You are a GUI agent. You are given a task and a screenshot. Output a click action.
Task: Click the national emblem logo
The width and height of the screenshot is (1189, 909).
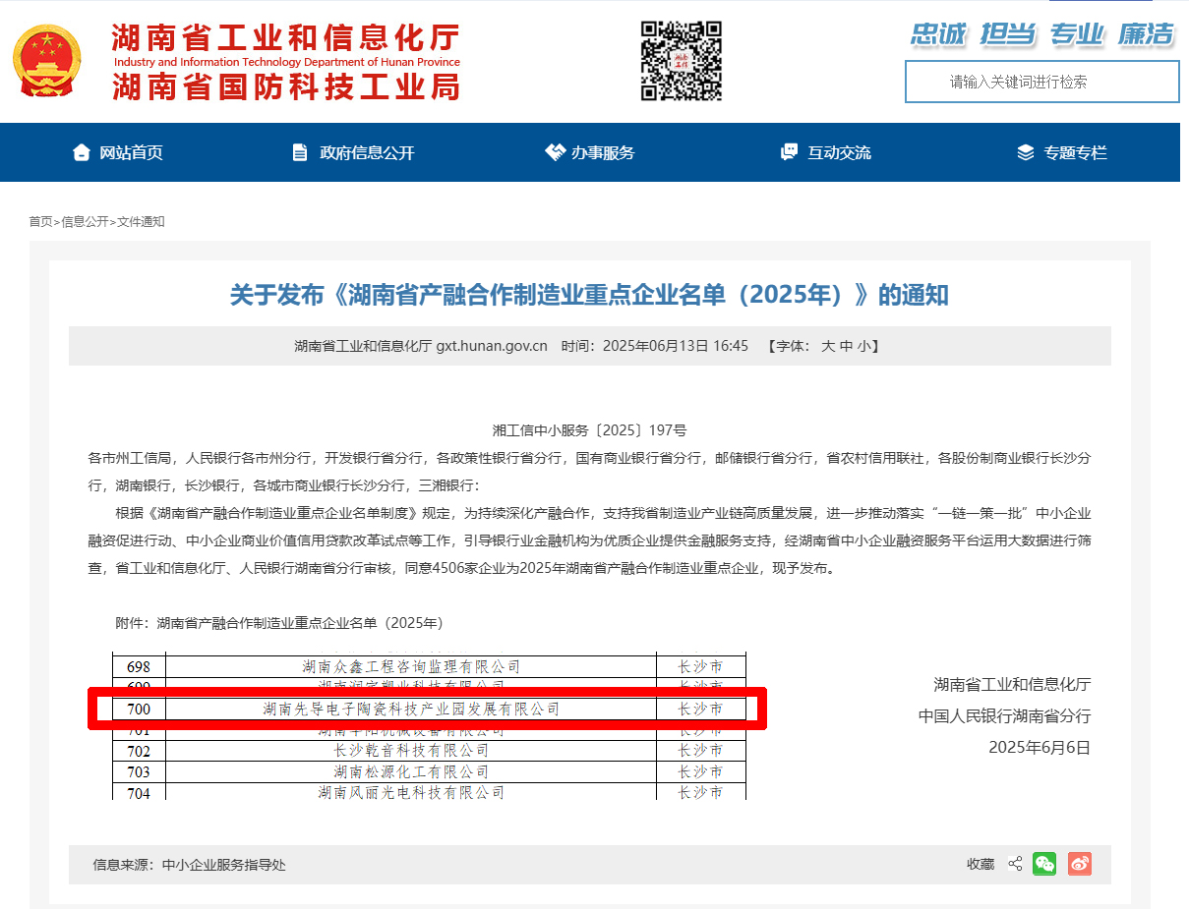47,60
